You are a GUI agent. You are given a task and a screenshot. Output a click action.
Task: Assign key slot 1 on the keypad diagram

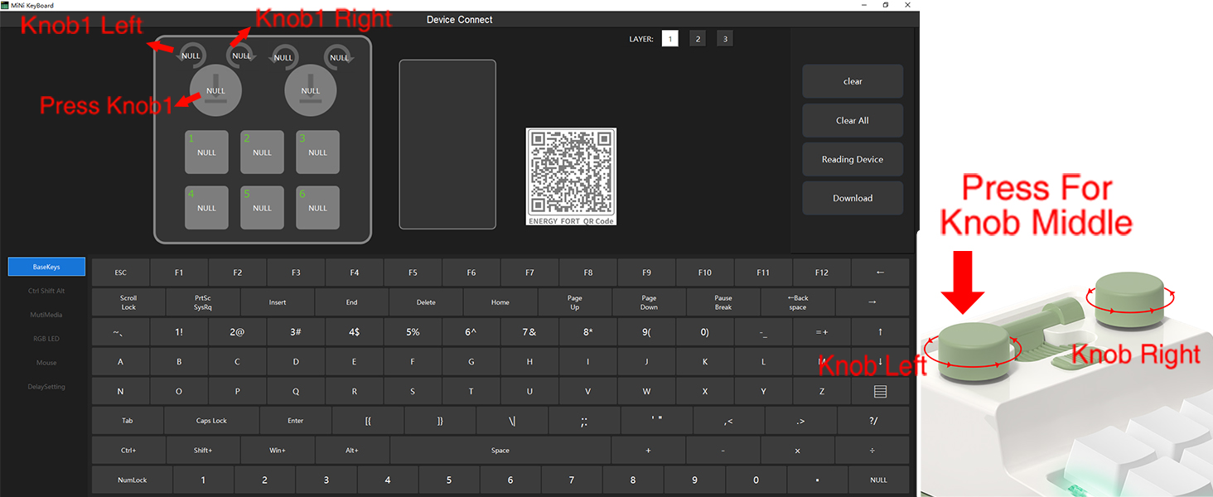click(206, 152)
